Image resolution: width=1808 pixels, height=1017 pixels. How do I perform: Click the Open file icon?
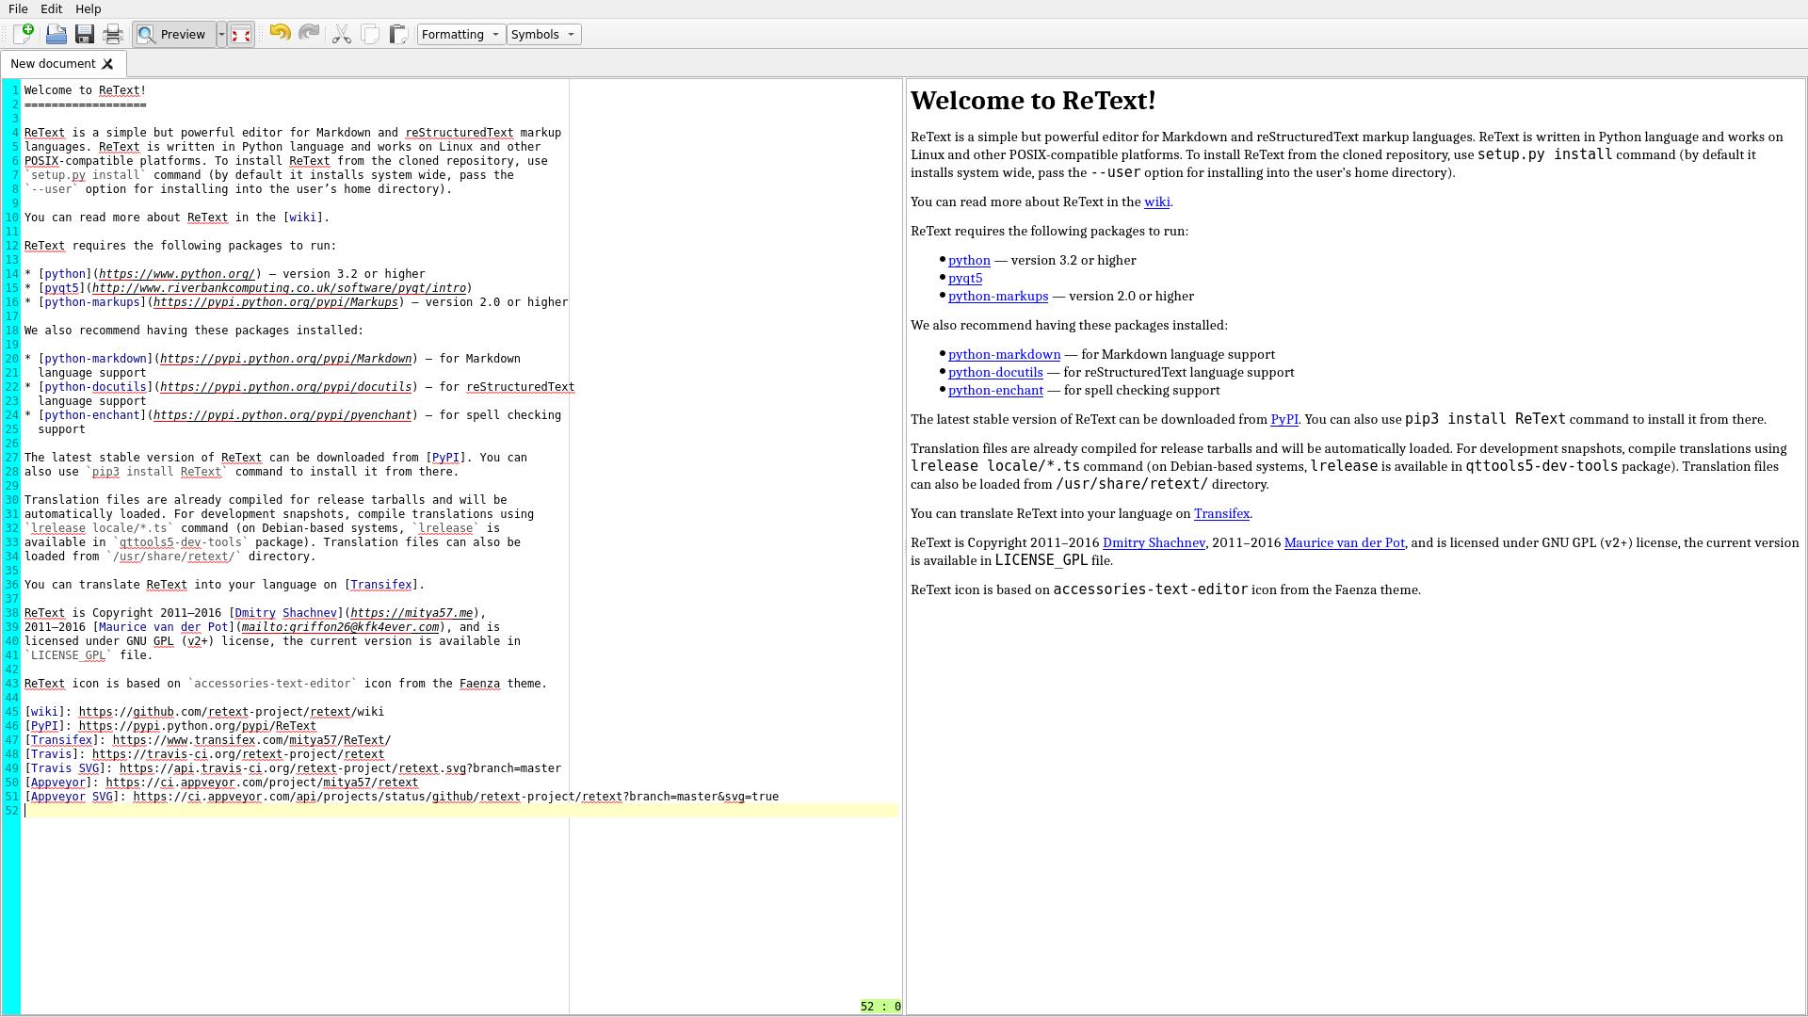56,34
